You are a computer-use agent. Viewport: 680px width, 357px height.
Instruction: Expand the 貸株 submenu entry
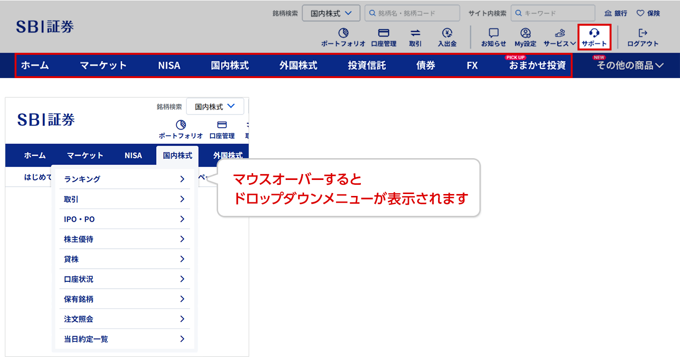click(125, 259)
